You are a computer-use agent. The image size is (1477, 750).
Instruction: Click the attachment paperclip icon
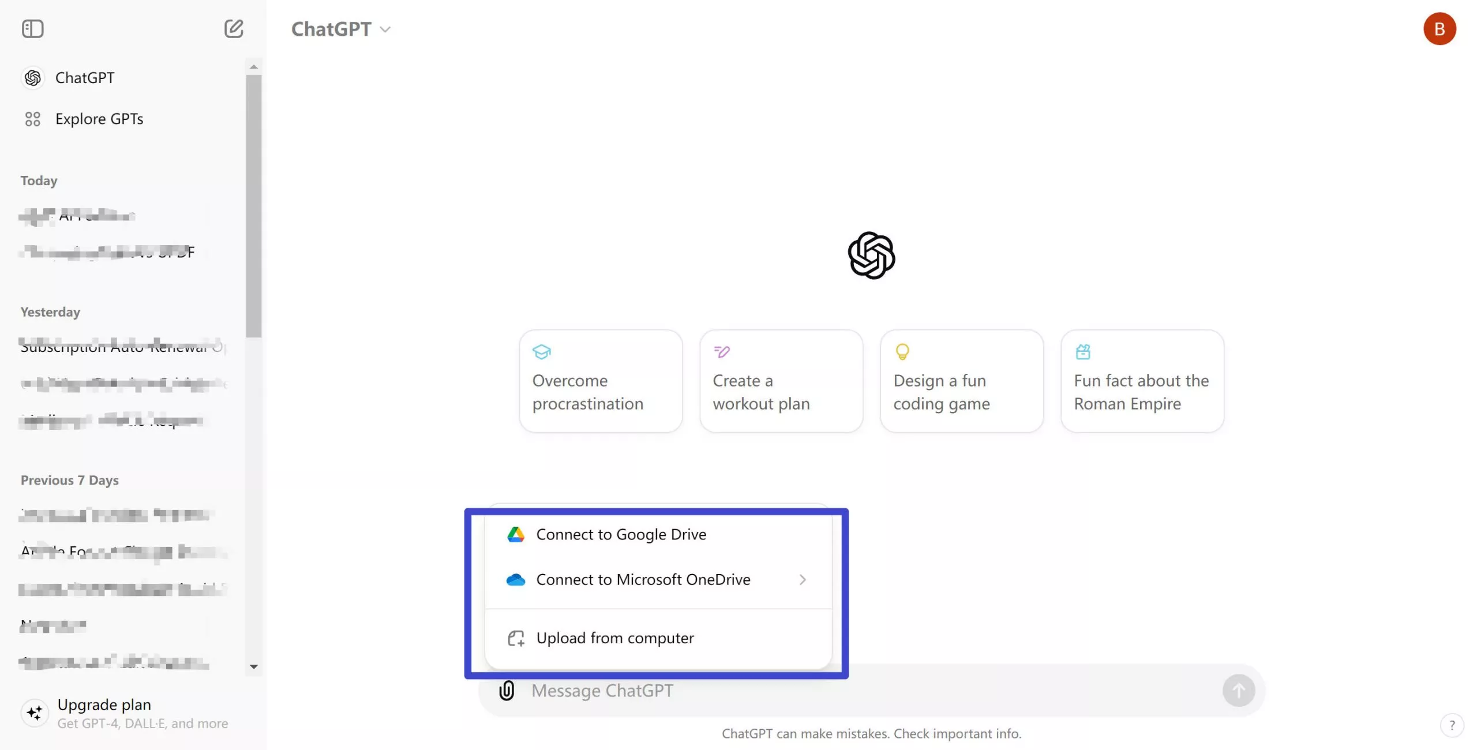coord(506,691)
